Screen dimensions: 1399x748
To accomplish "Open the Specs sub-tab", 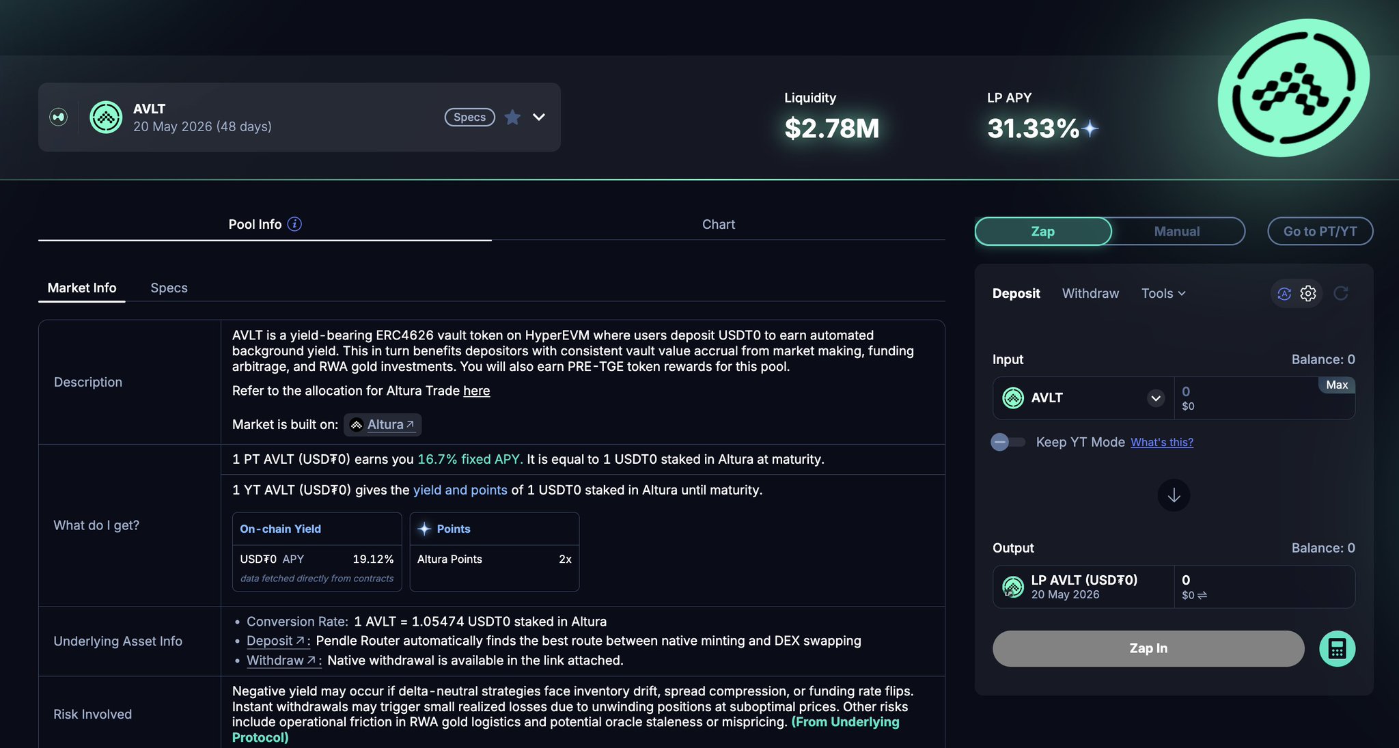I will point(169,288).
